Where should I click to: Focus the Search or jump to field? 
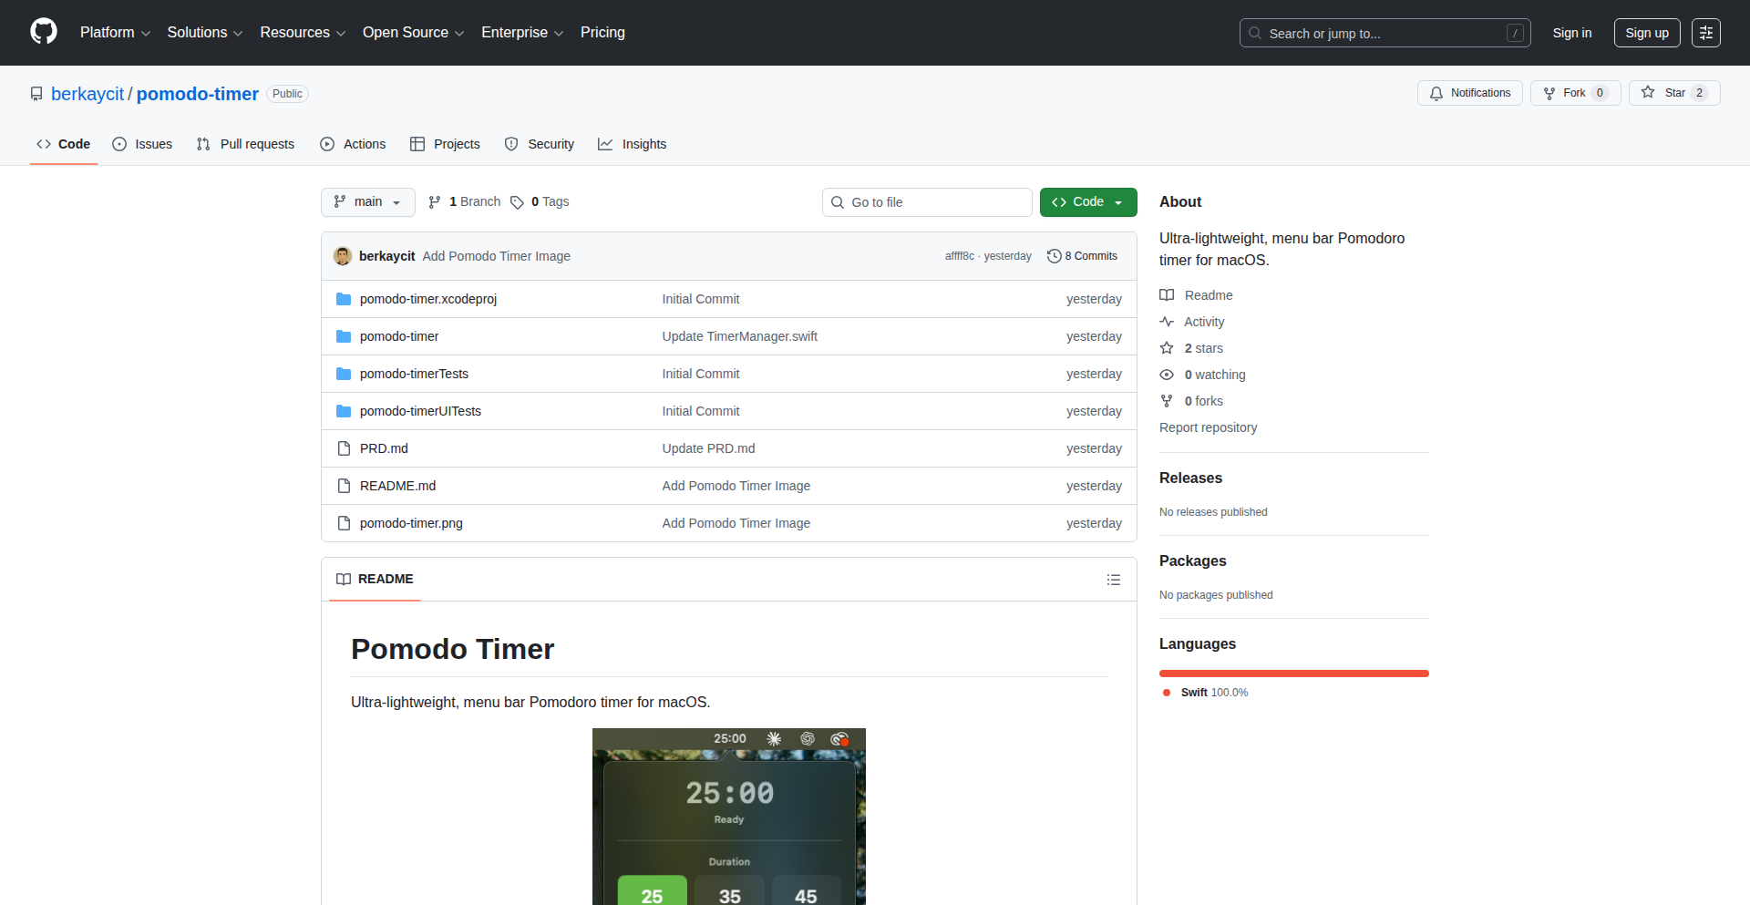click(x=1385, y=33)
